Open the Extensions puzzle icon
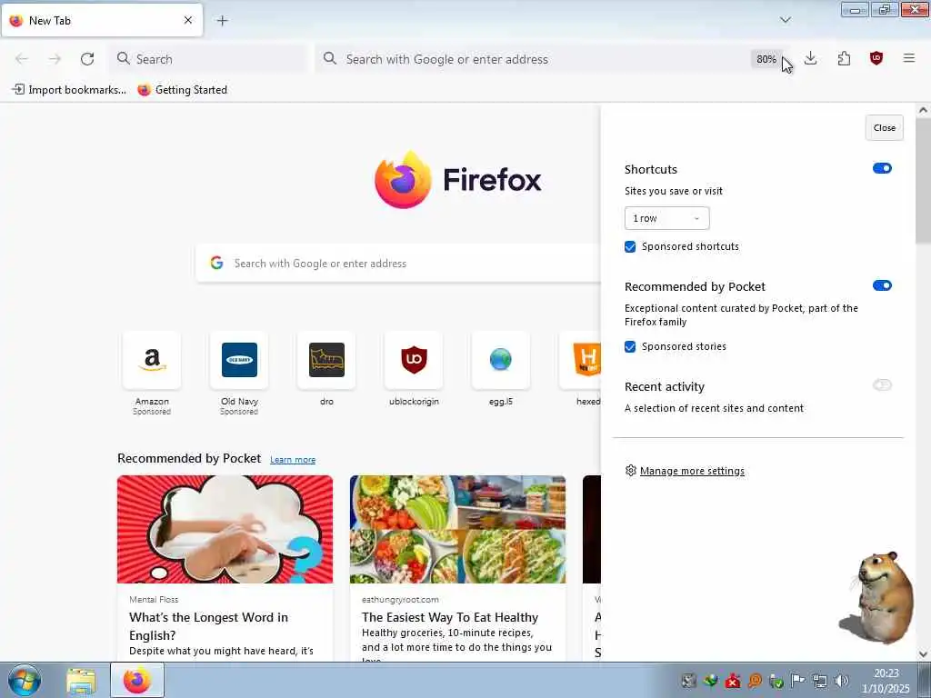Screen dimensions: 931x698 pos(844,58)
